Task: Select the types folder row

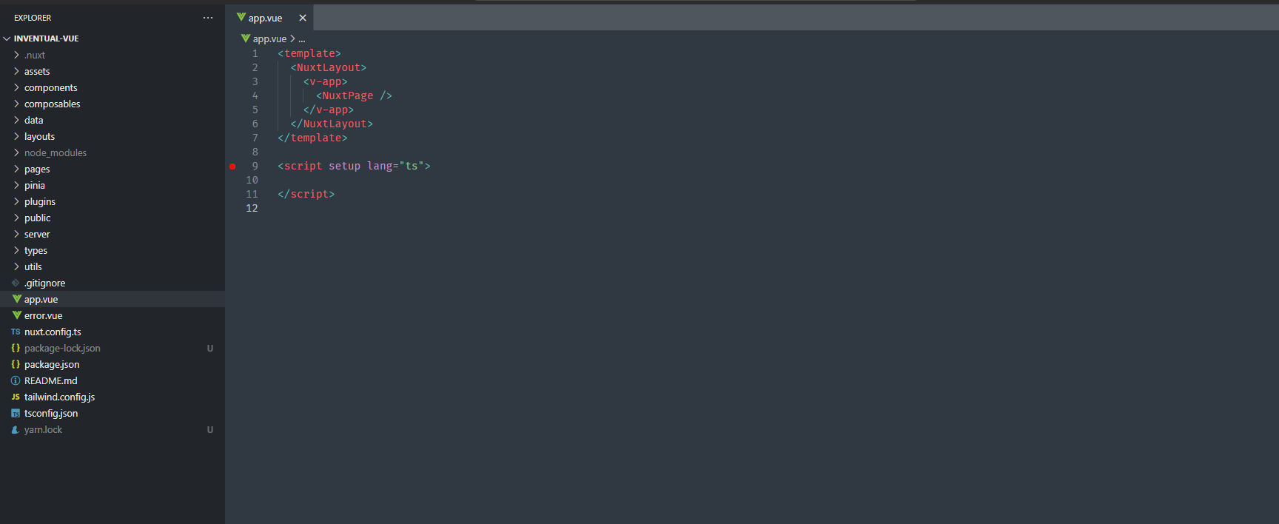Action: pos(113,250)
